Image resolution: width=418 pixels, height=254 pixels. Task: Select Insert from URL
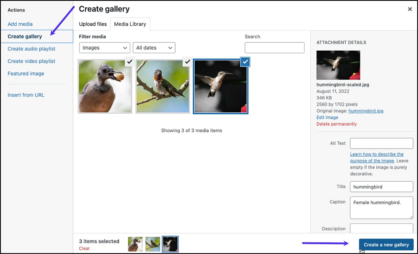[x=25, y=95]
